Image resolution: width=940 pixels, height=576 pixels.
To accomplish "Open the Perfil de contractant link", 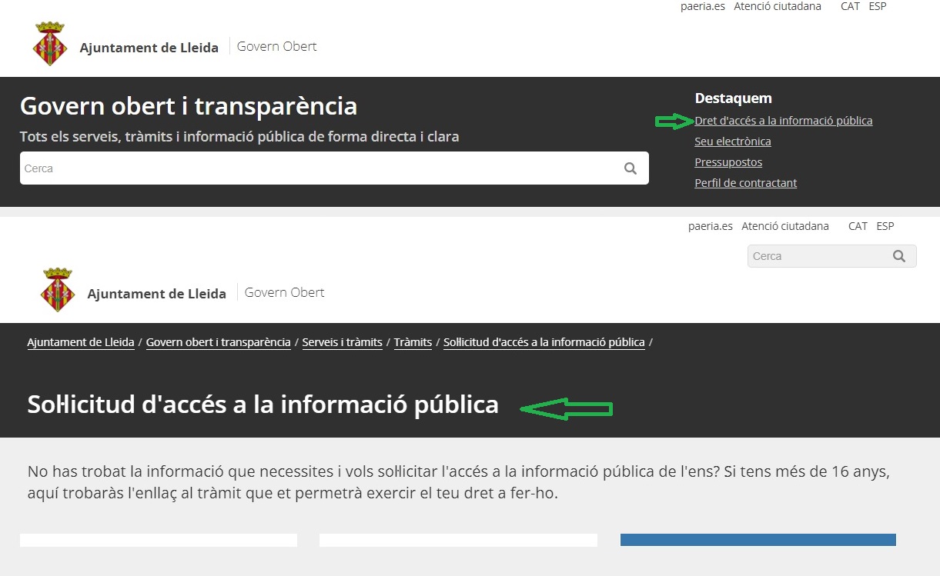I will [745, 183].
